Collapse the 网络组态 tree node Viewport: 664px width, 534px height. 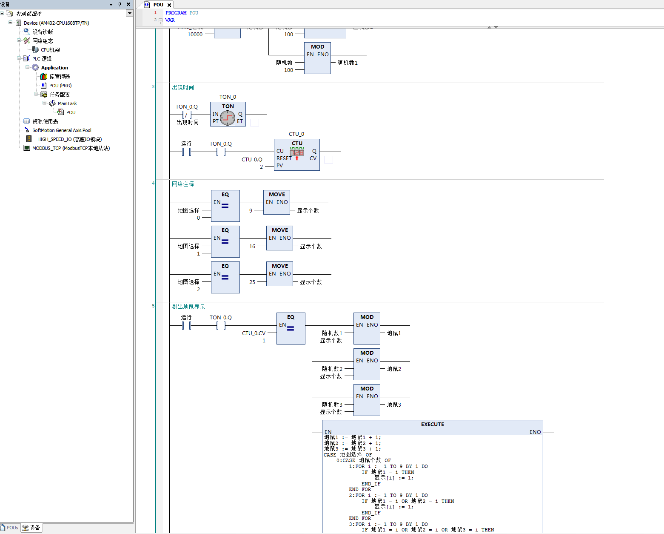[x=19, y=40]
